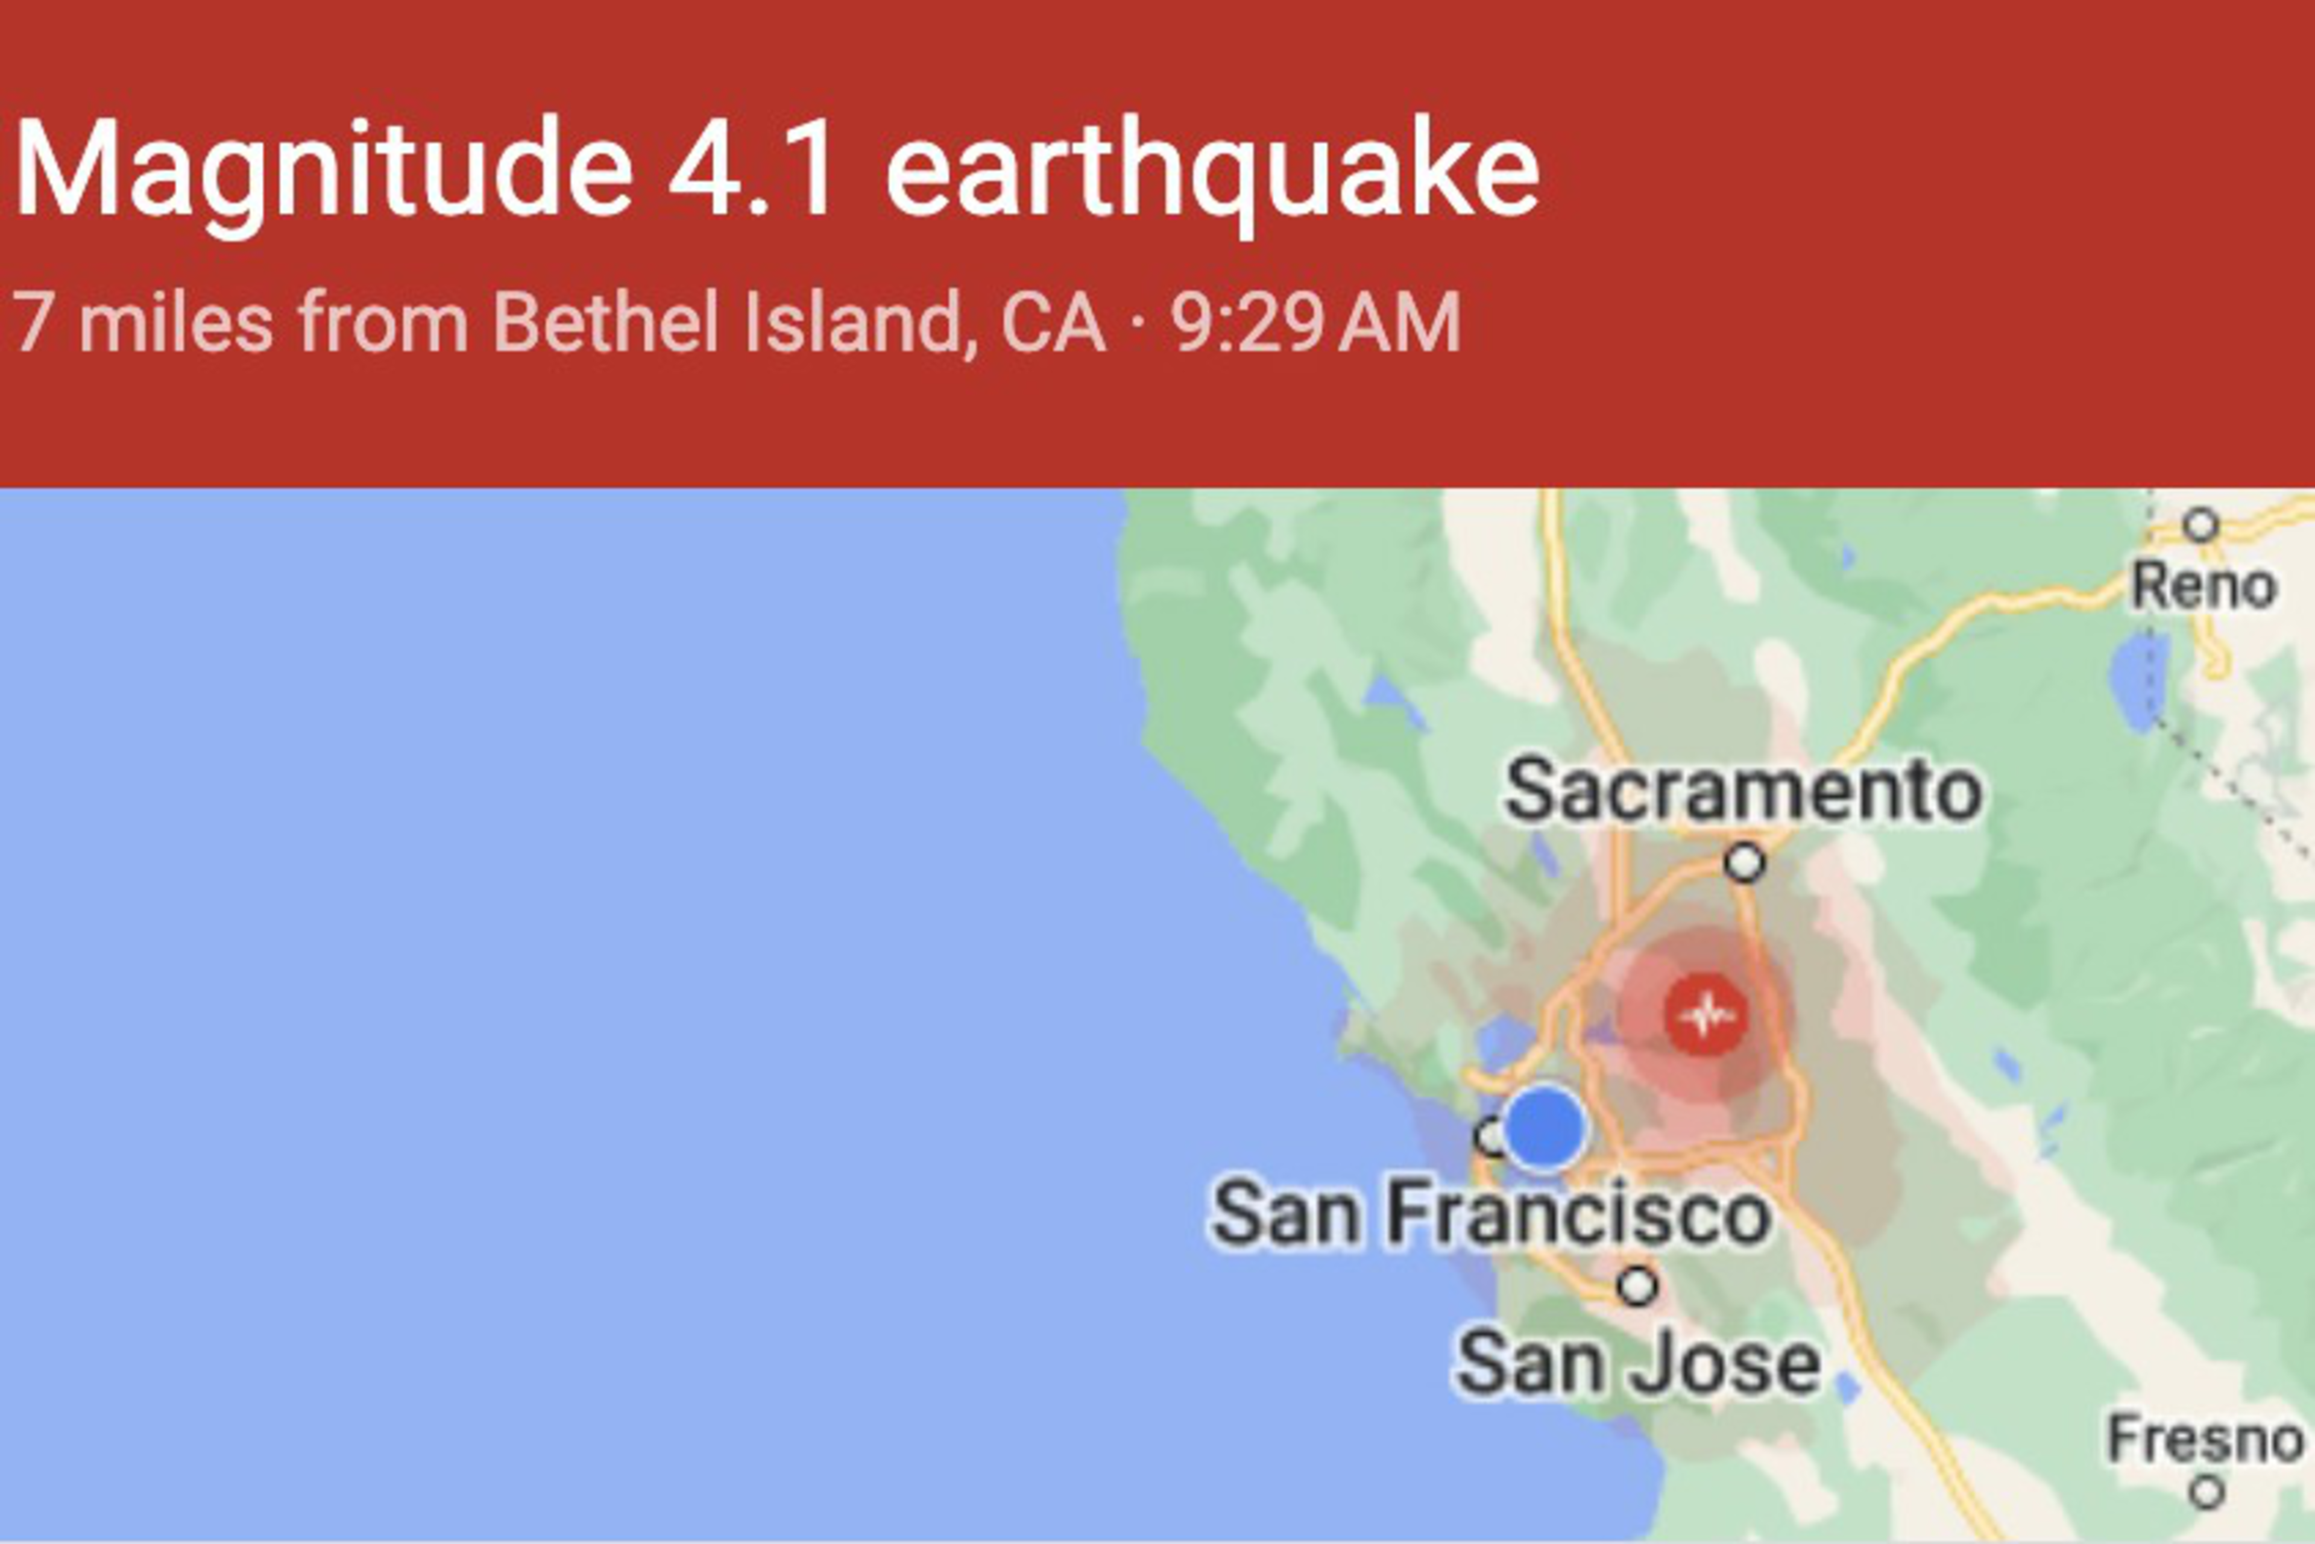The height and width of the screenshot is (1544, 2315).
Task: Click the San Francisco map label
Action: pyautogui.click(x=1488, y=1214)
